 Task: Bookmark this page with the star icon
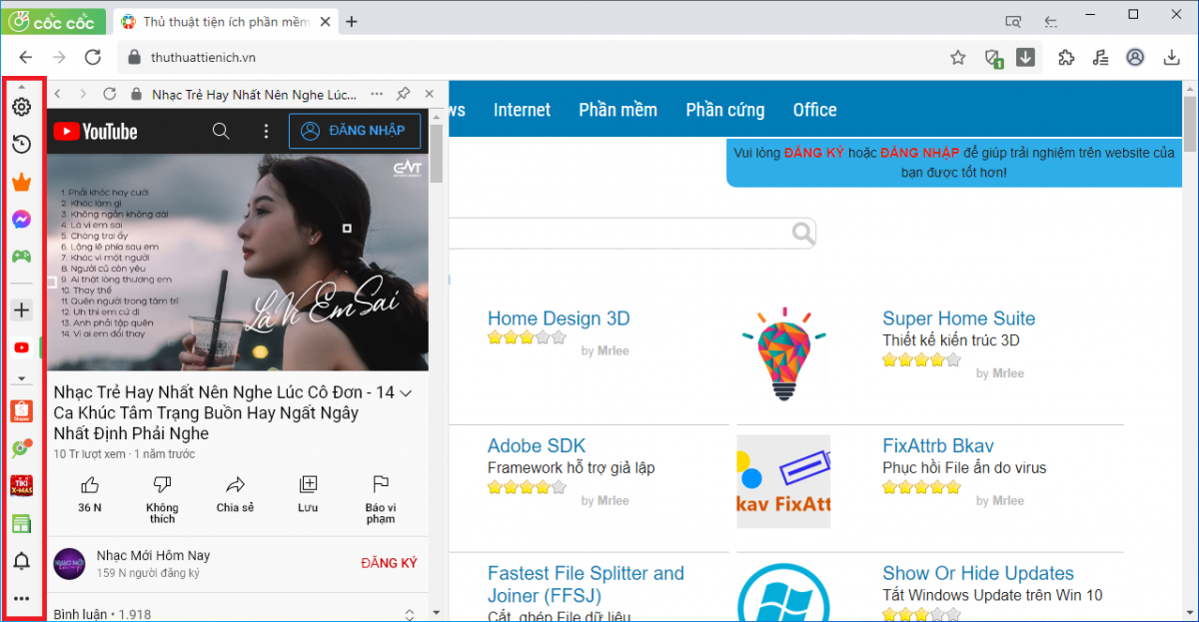[x=957, y=58]
